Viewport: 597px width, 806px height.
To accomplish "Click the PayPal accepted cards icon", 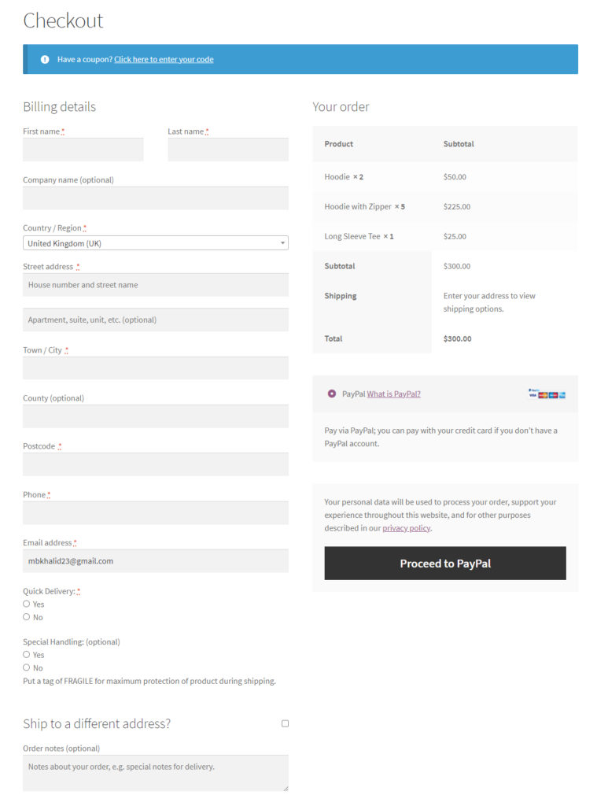I will tap(547, 394).
